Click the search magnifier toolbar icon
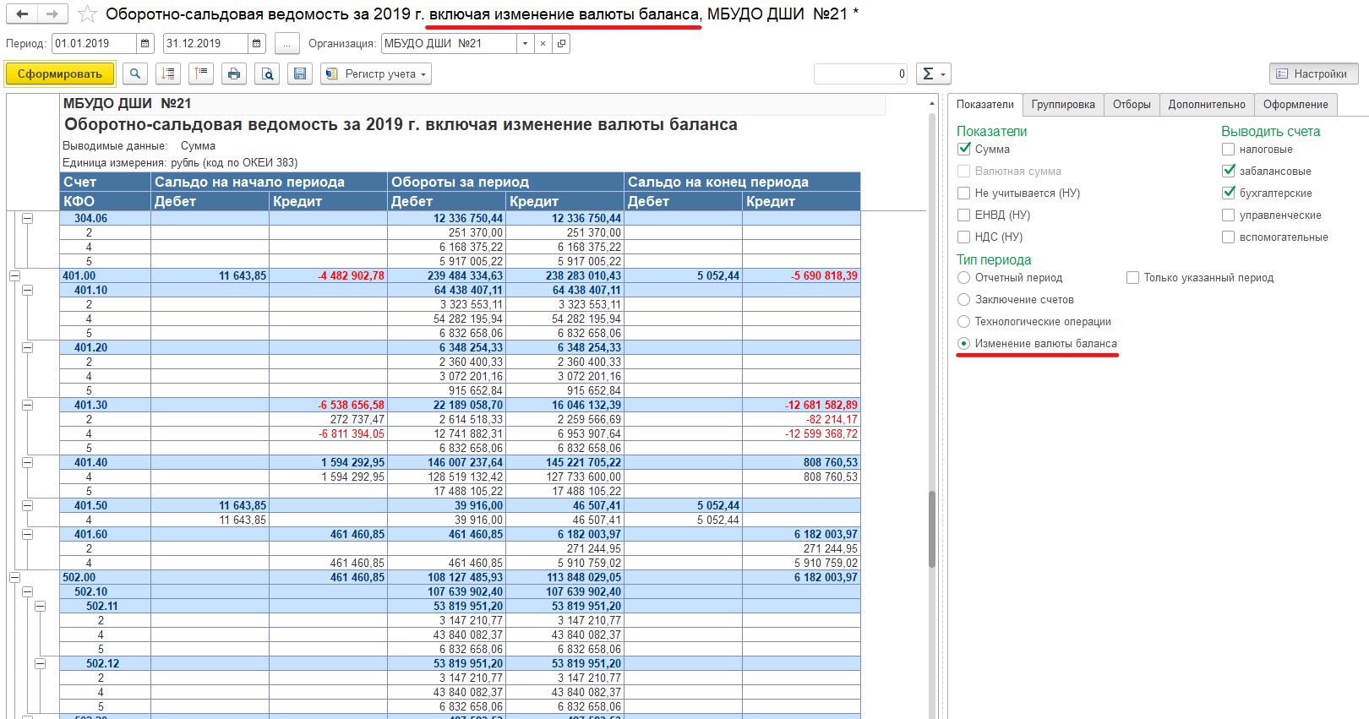This screenshot has width=1369, height=719. [x=135, y=74]
